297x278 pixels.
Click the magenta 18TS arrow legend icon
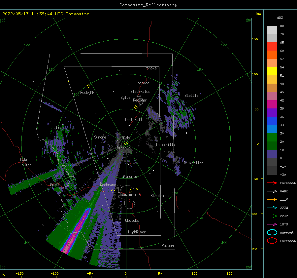tap(272, 224)
